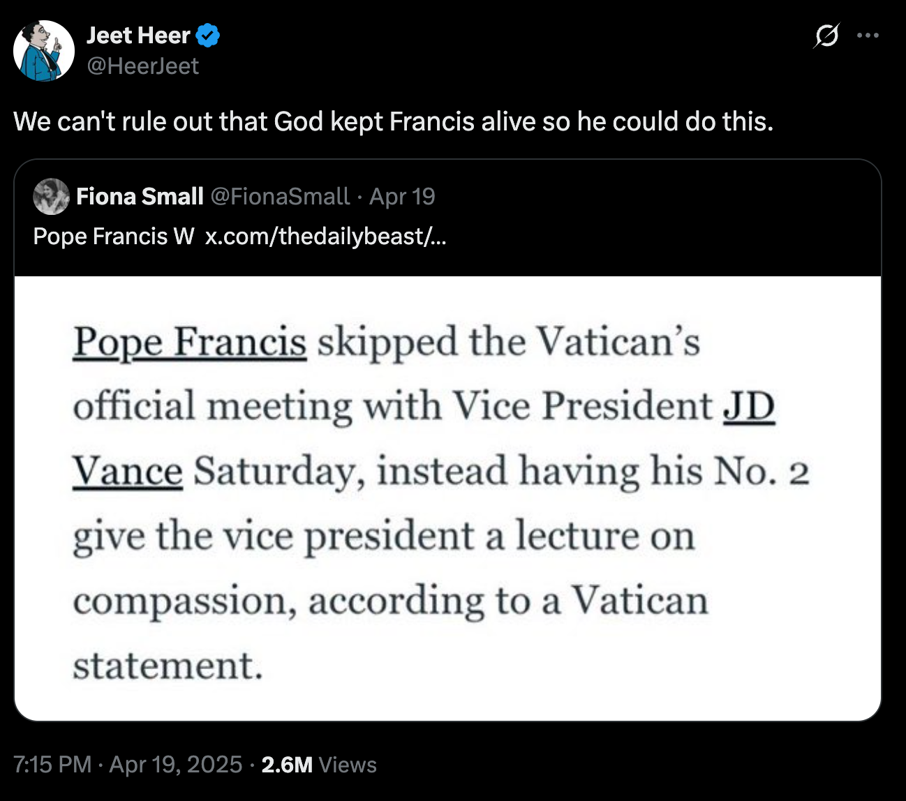Click the @FionaSmall handle

278,196
